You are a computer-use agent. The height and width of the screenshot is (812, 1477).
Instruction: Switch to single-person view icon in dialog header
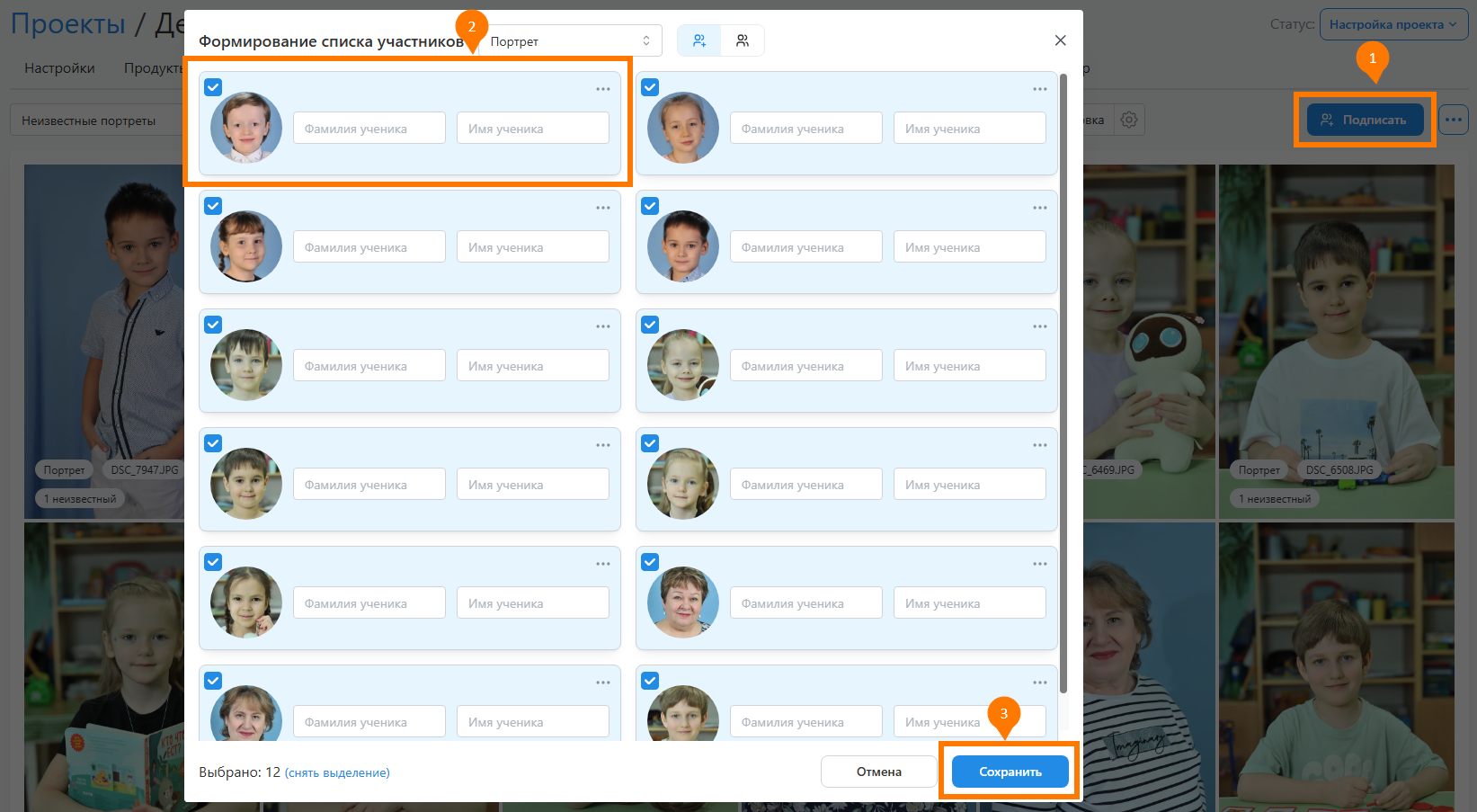[699, 41]
